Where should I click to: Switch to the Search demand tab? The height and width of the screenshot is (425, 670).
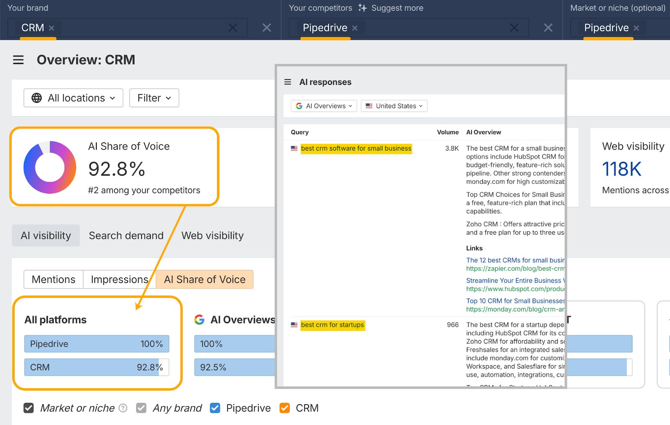click(126, 235)
